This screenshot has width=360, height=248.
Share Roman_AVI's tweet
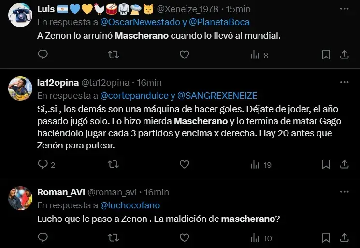(345, 238)
